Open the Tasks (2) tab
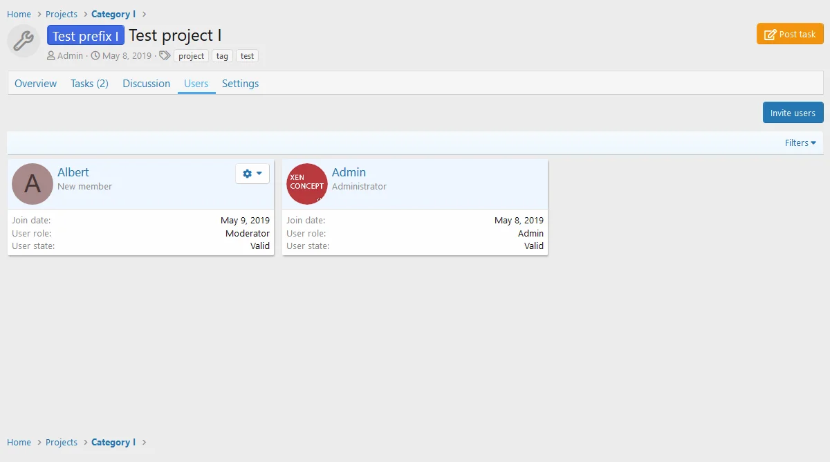 coord(89,84)
